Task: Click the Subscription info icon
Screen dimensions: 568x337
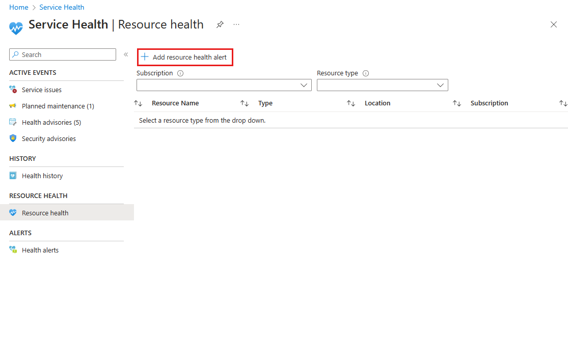Action: 180,73
